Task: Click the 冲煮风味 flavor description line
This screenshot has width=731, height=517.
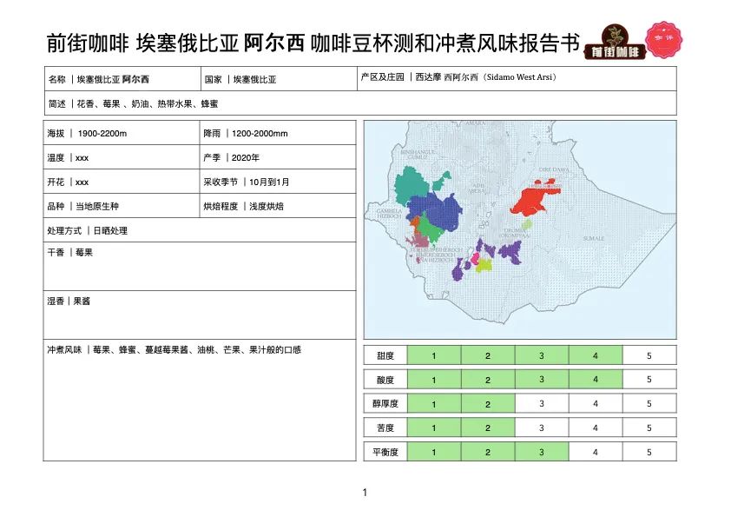Action: [174, 350]
